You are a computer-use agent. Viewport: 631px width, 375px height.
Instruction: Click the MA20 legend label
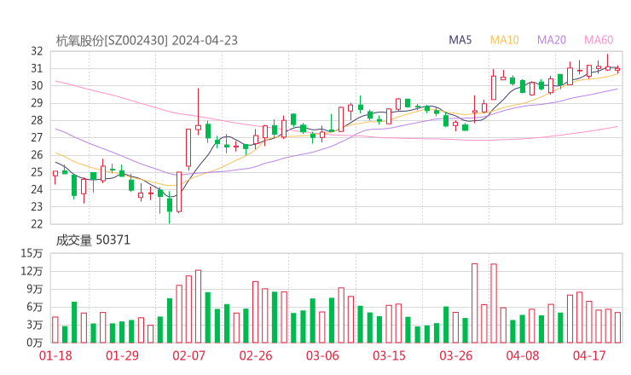(x=552, y=40)
